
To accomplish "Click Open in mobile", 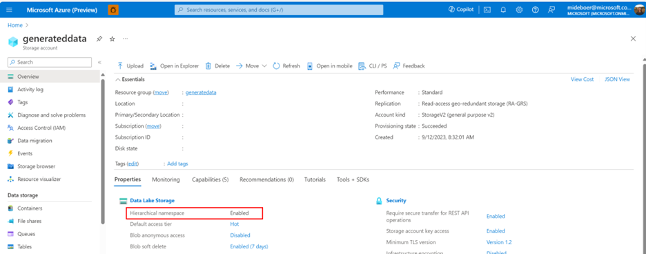I will pyautogui.click(x=330, y=66).
